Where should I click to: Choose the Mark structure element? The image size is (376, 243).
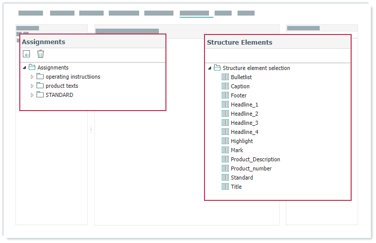(x=237, y=150)
